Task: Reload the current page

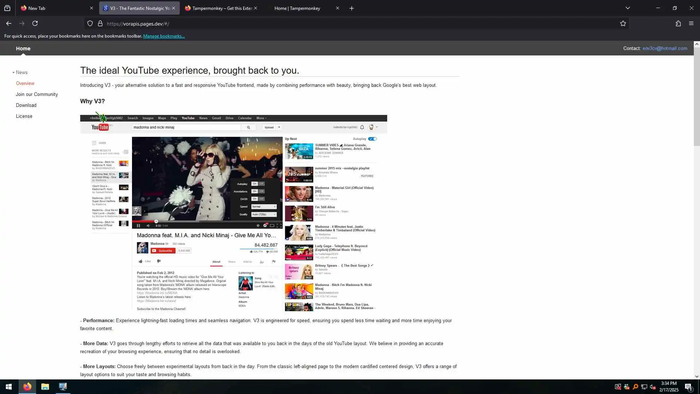Action: click(x=35, y=23)
